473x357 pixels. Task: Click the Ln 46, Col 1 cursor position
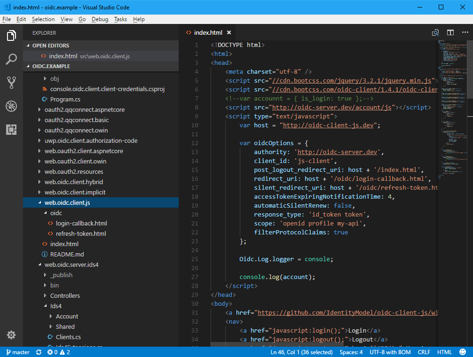click(301, 352)
